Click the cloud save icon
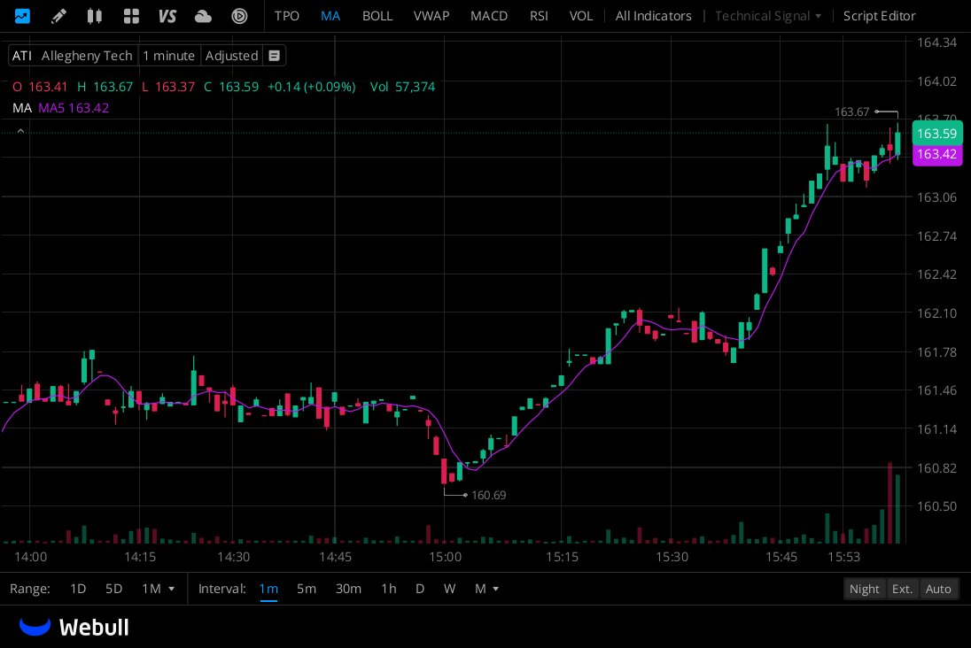Screen dimensions: 971x648 (x=203, y=16)
